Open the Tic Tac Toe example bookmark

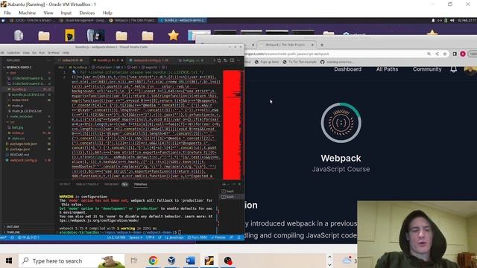coord(300,62)
